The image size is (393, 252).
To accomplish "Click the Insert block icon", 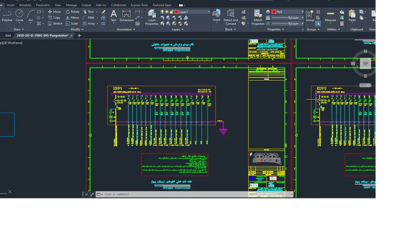I will tap(216, 16).
